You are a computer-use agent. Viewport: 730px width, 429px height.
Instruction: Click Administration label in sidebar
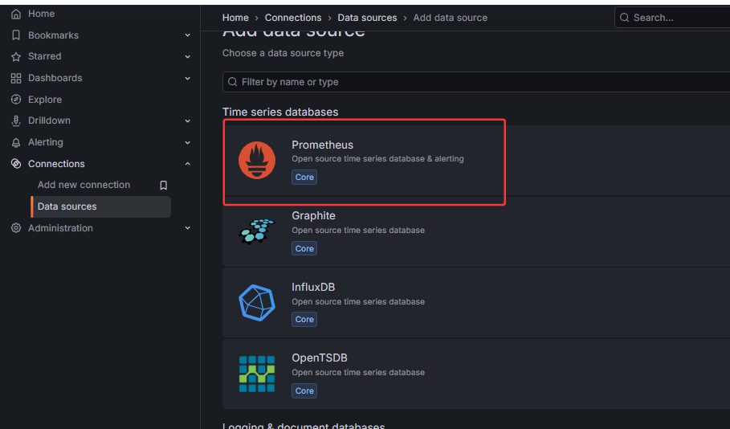60,228
